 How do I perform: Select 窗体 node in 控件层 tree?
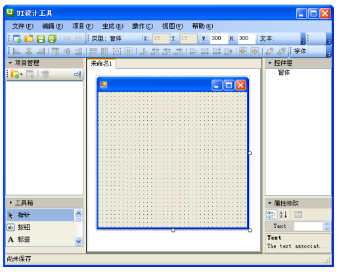point(284,72)
